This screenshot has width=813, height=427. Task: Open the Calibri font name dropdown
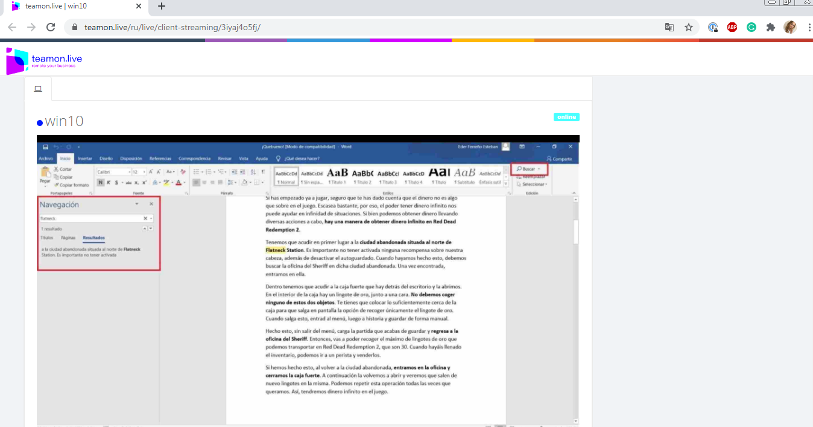[x=129, y=172]
